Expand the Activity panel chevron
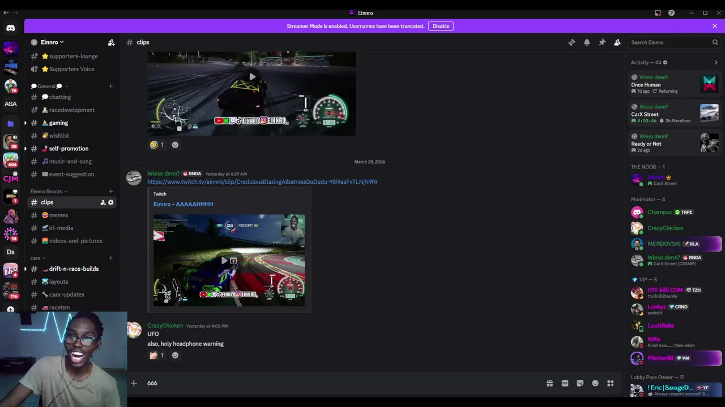The height and width of the screenshot is (407, 725). (x=716, y=63)
